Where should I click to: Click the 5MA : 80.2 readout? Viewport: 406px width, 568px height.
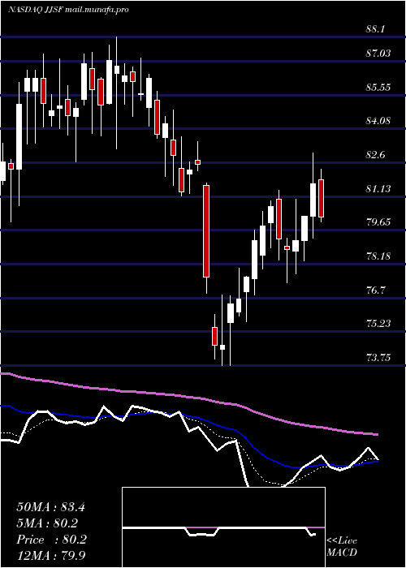[47, 523]
